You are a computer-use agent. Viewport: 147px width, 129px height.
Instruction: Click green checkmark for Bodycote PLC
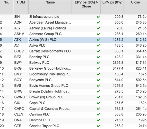99,80
